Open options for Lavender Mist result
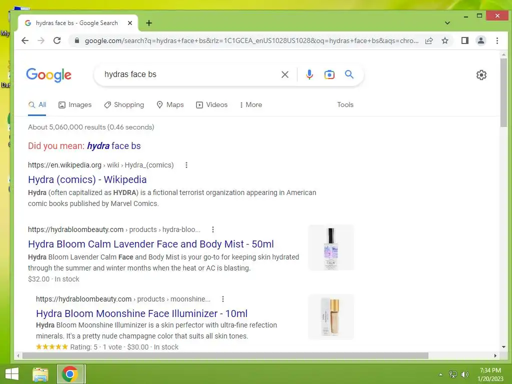The height and width of the screenshot is (384, 512). coord(213,229)
